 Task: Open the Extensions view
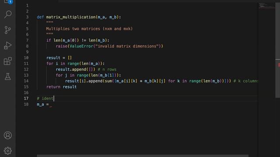point(8,61)
